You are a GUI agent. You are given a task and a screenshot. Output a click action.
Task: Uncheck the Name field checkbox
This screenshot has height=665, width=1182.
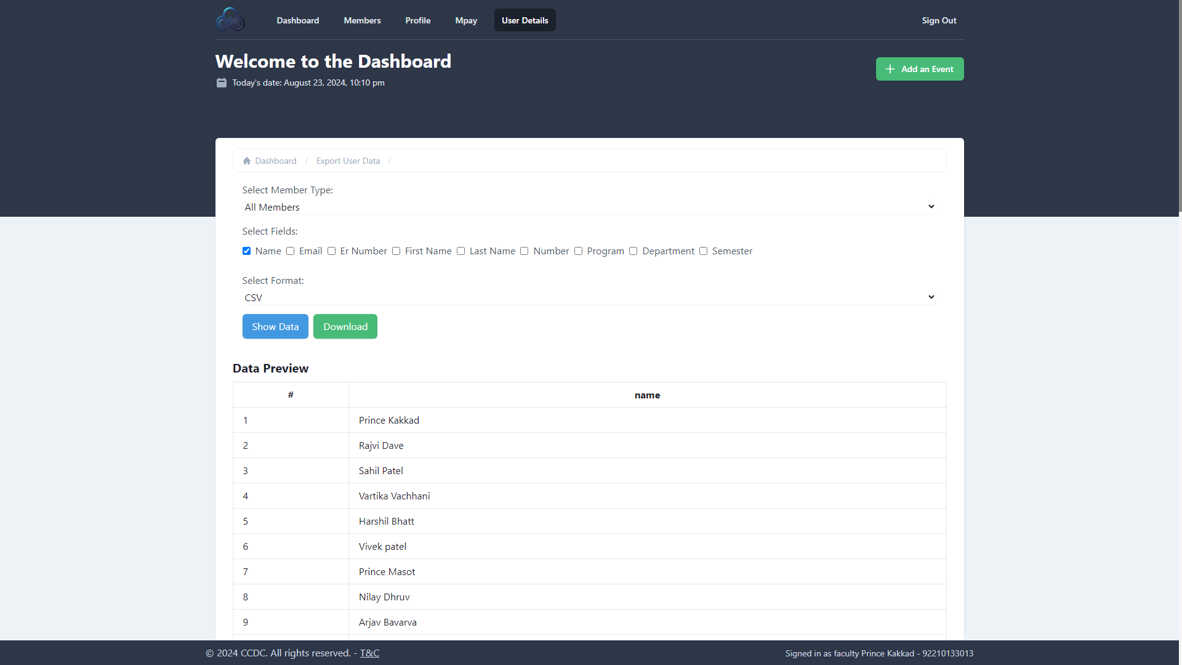[246, 251]
